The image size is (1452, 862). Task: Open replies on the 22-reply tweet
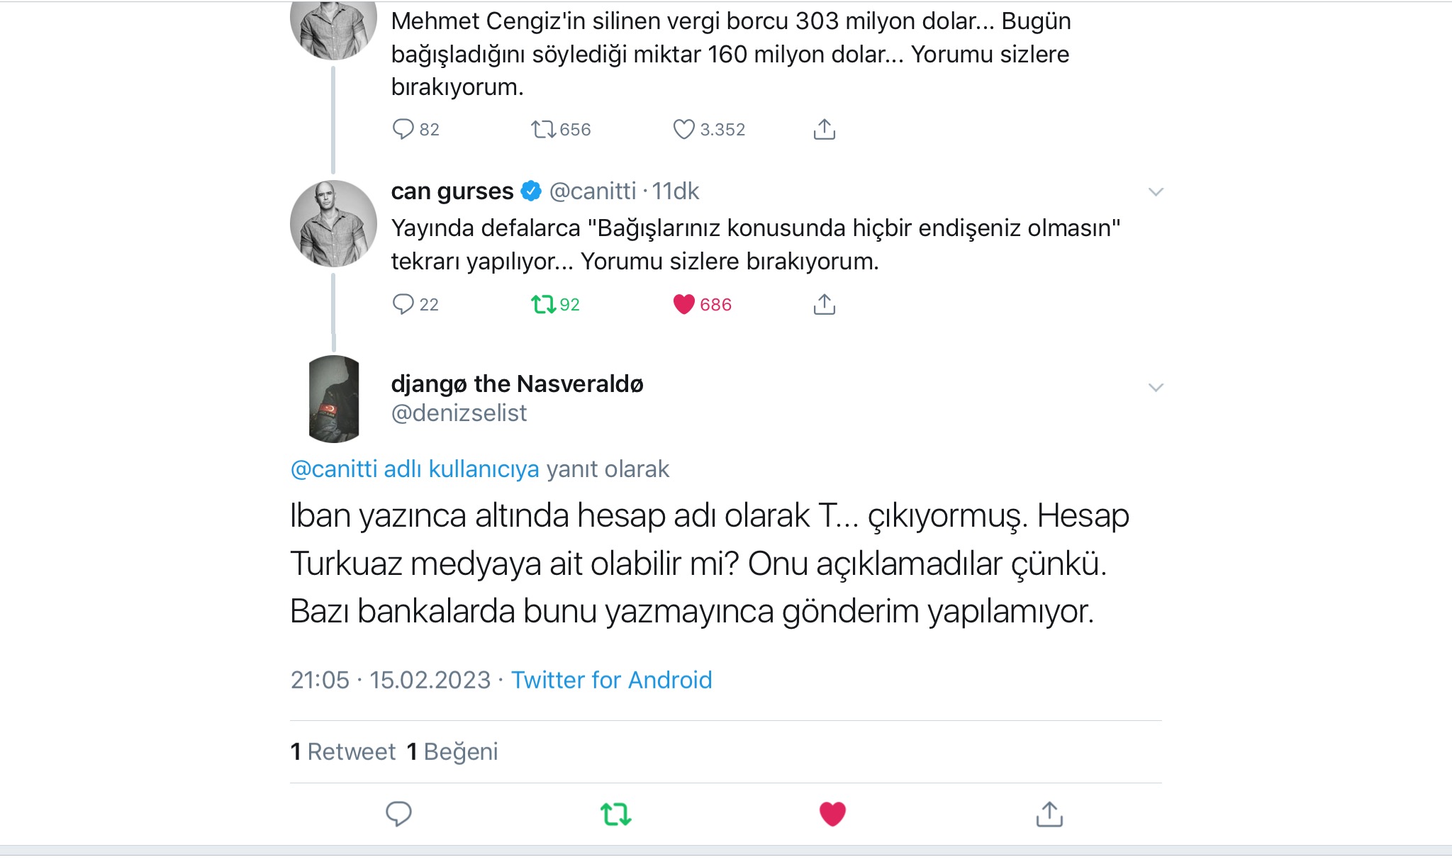[x=403, y=304]
